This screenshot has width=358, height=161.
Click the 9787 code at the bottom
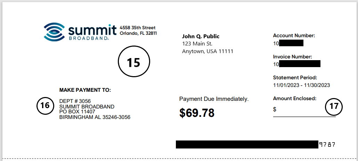327,145
